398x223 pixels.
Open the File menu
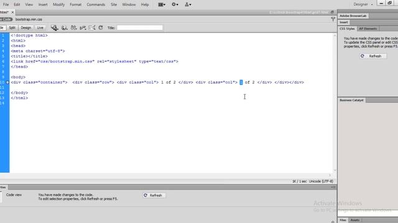[x=6, y=4]
